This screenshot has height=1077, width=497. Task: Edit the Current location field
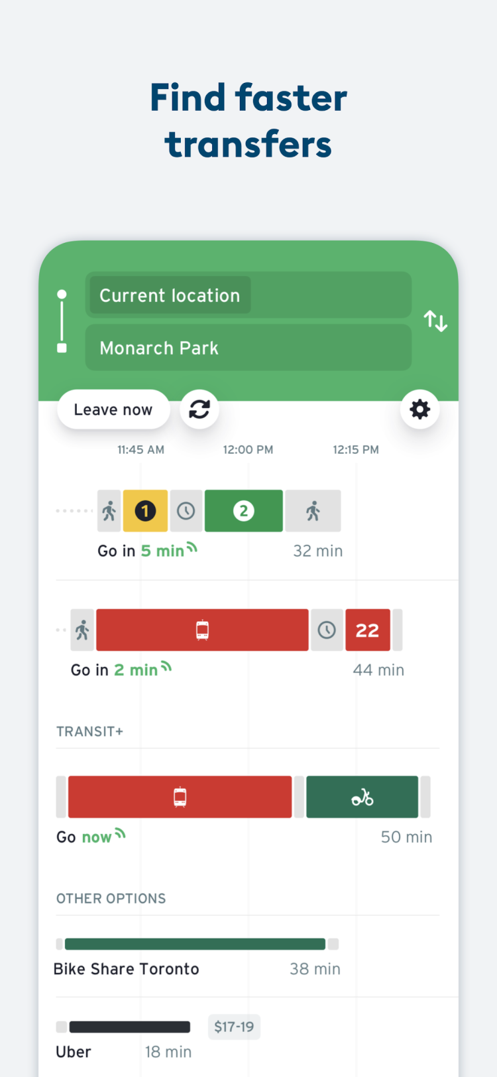(x=248, y=295)
